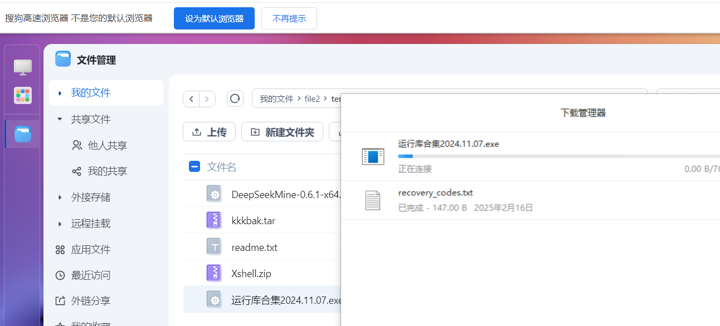Click the DeepSeekMine file icon
The height and width of the screenshot is (326, 720).
pos(214,194)
